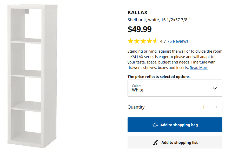The width and height of the screenshot is (232, 156).
Task: Click the quantity number field
Action: (x=204, y=107)
